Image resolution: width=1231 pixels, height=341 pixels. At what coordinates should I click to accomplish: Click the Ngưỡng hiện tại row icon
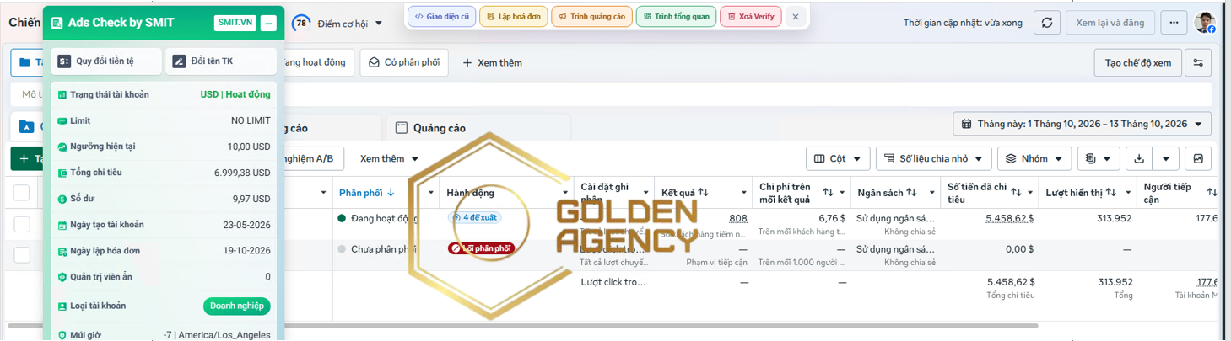pyautogui.click(x=62, y=147)
